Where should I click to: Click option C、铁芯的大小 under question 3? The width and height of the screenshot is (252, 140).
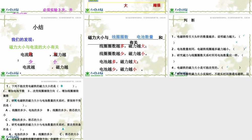70,134
